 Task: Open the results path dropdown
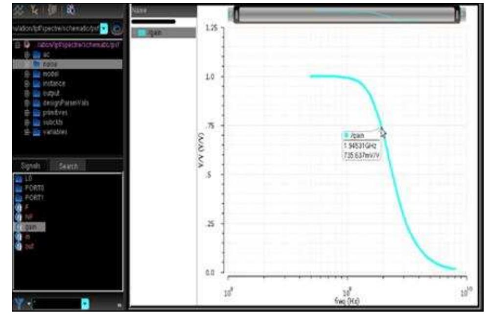pyautogui.click(x=104, y=28)
